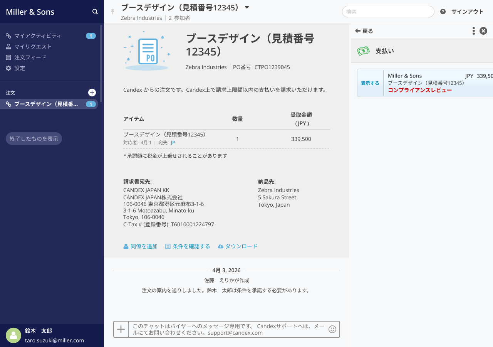Close the 支払い panel with the X icon
The image size is (493, 347).
[483, 31]
